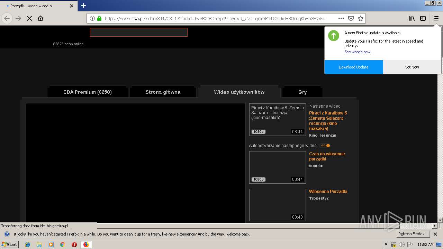
Task: Show site information icon in address bar
Action: (92, 18)
